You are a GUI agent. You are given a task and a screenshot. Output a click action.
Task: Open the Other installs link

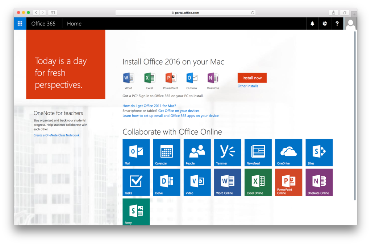click(248, 86)
